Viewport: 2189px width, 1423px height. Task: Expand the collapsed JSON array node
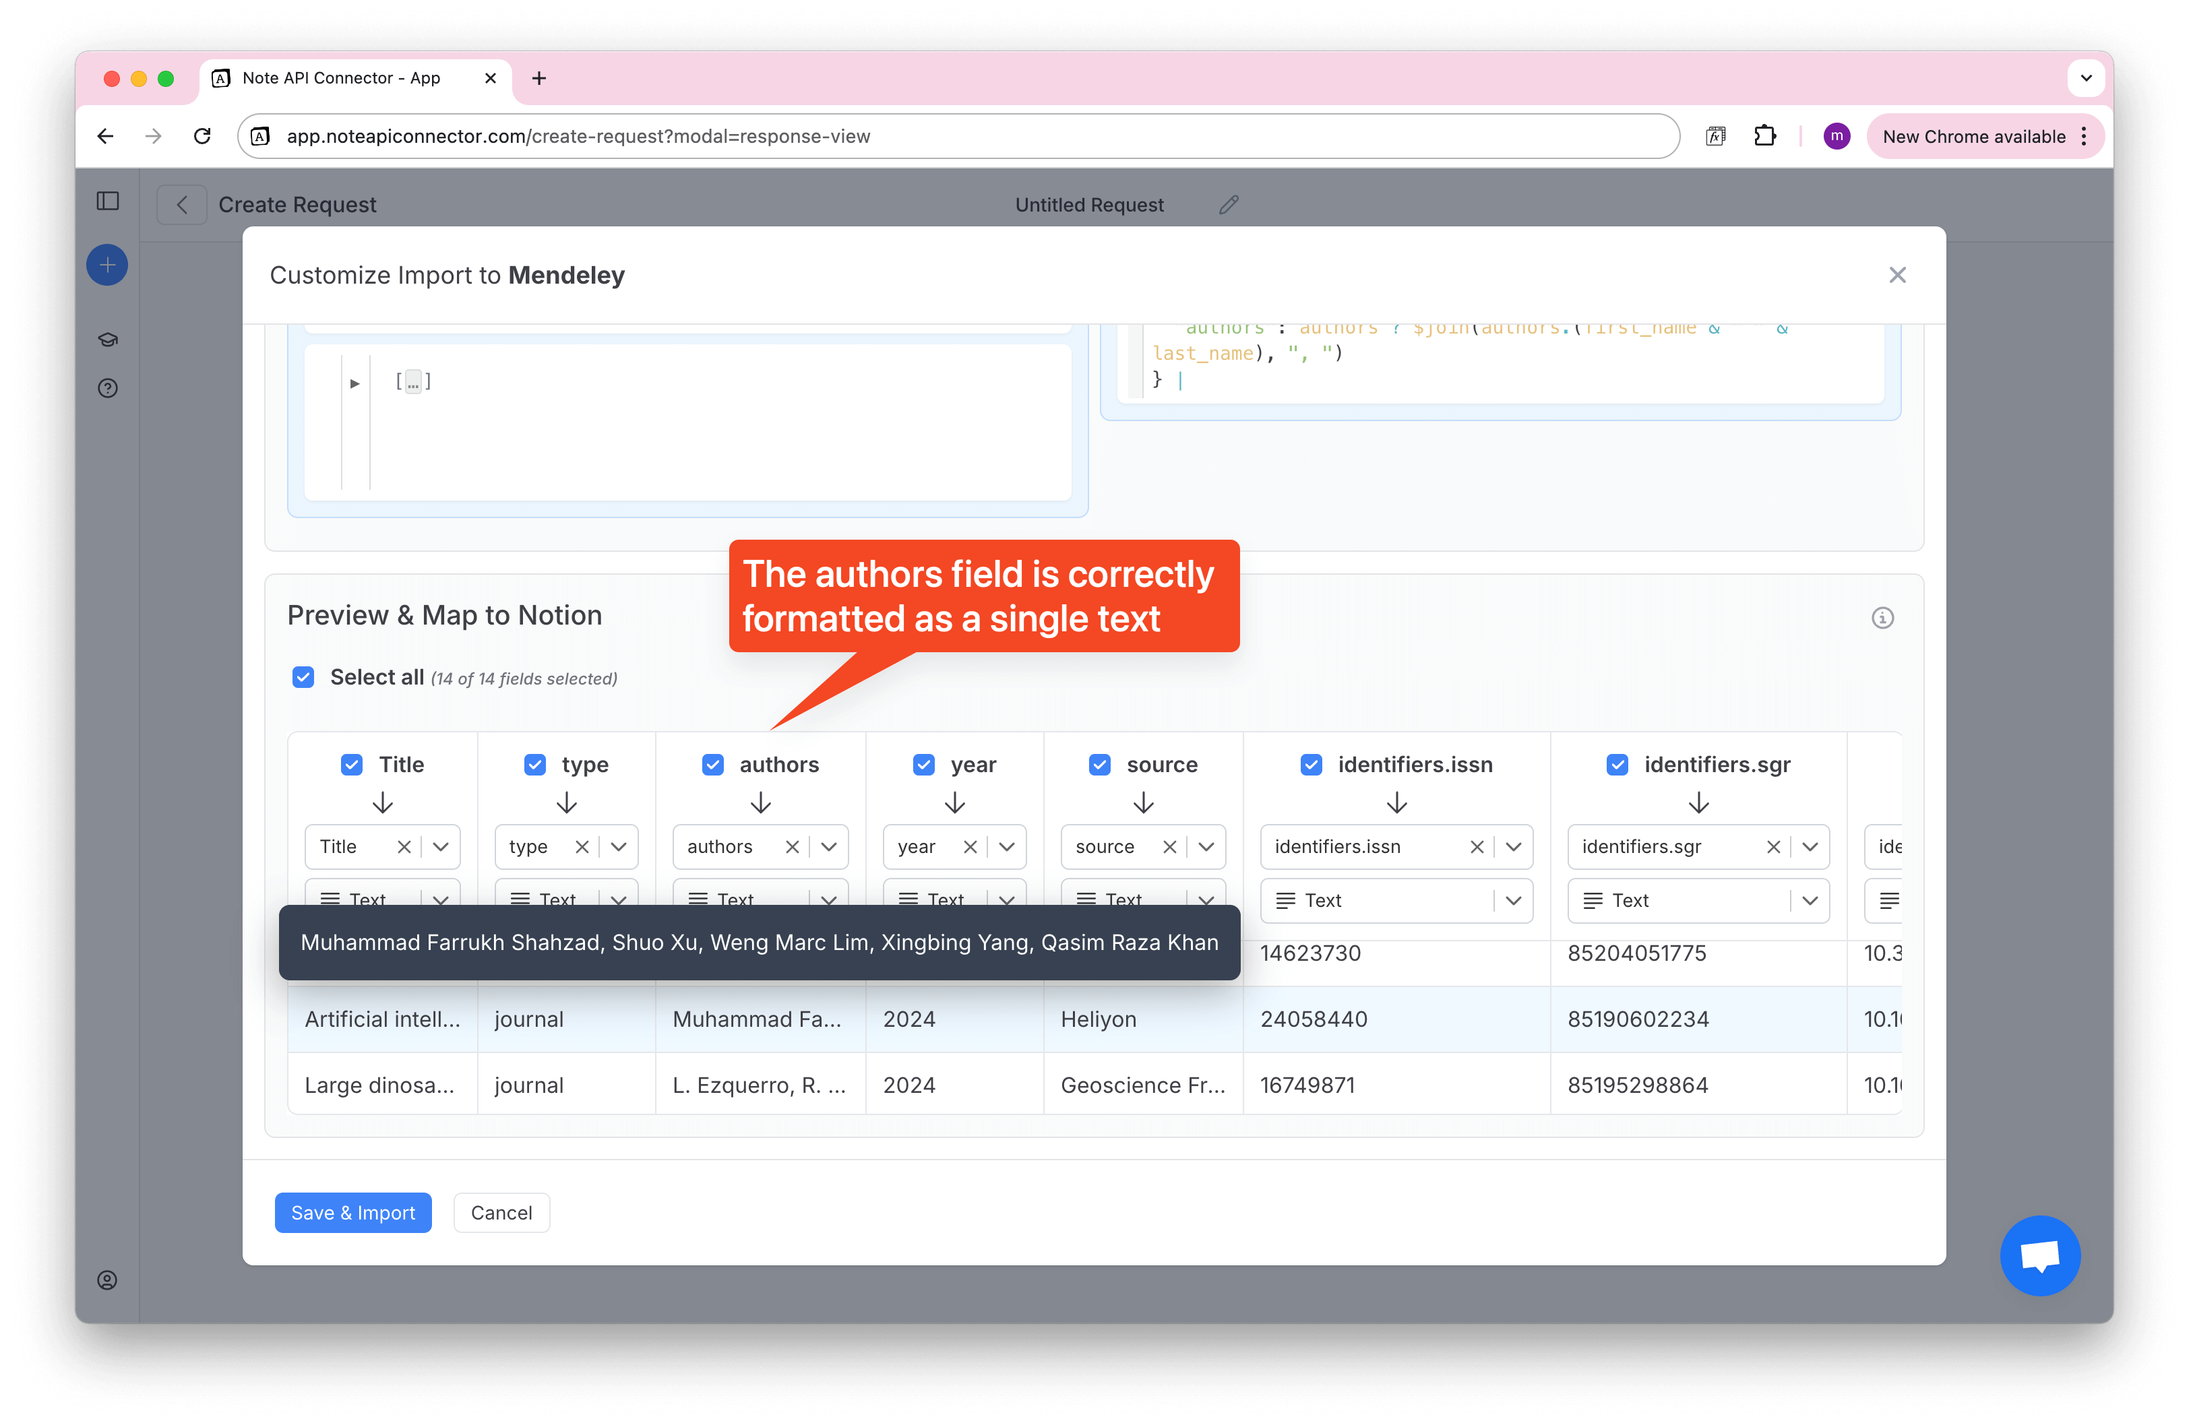pos(354,383)
